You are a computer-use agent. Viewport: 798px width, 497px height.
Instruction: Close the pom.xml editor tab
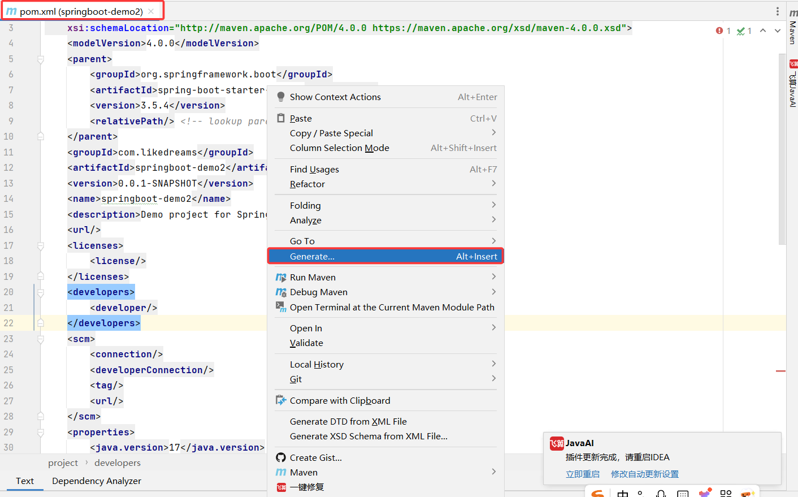pyautogui.click(x=151, y=11)
